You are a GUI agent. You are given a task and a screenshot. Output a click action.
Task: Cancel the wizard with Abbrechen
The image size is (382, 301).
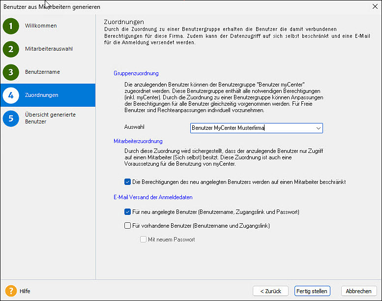(358, 291)
